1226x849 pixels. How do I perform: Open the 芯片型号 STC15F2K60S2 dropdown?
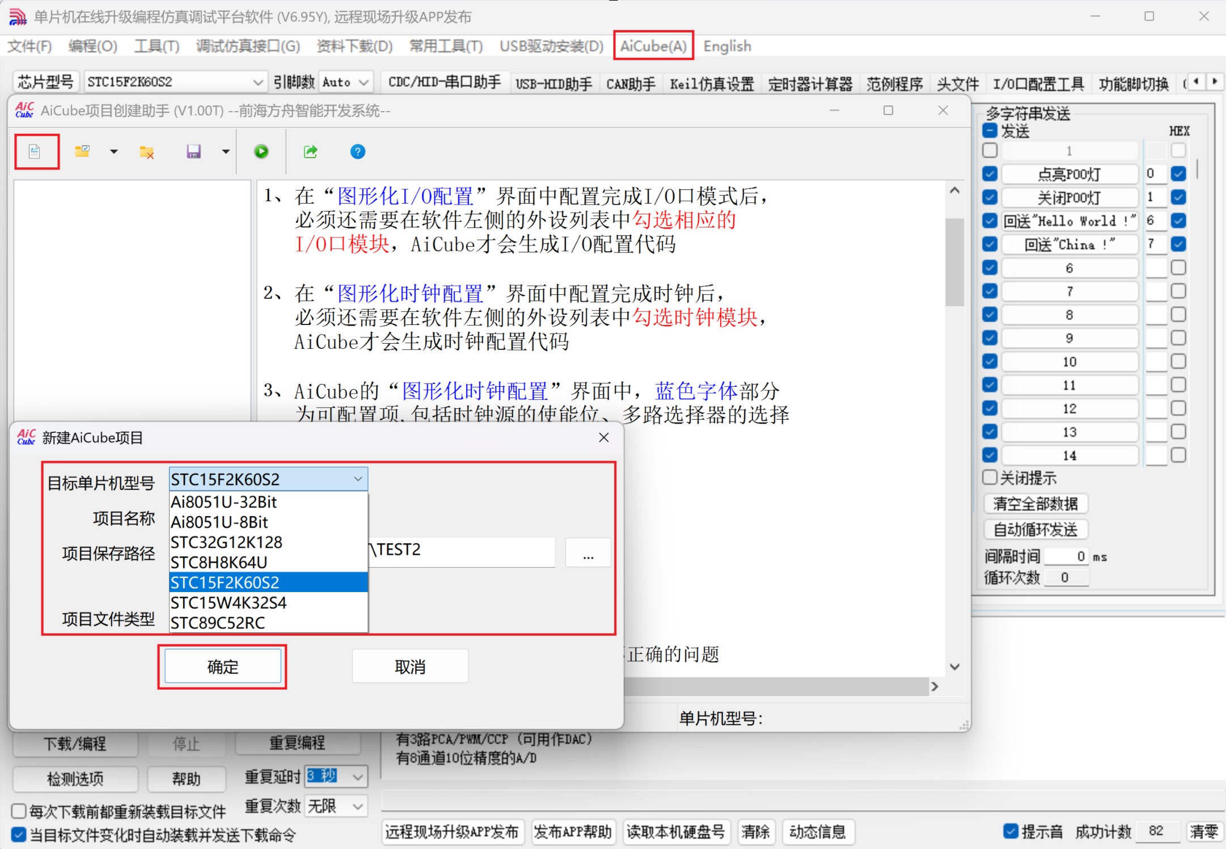click(175, 82)
